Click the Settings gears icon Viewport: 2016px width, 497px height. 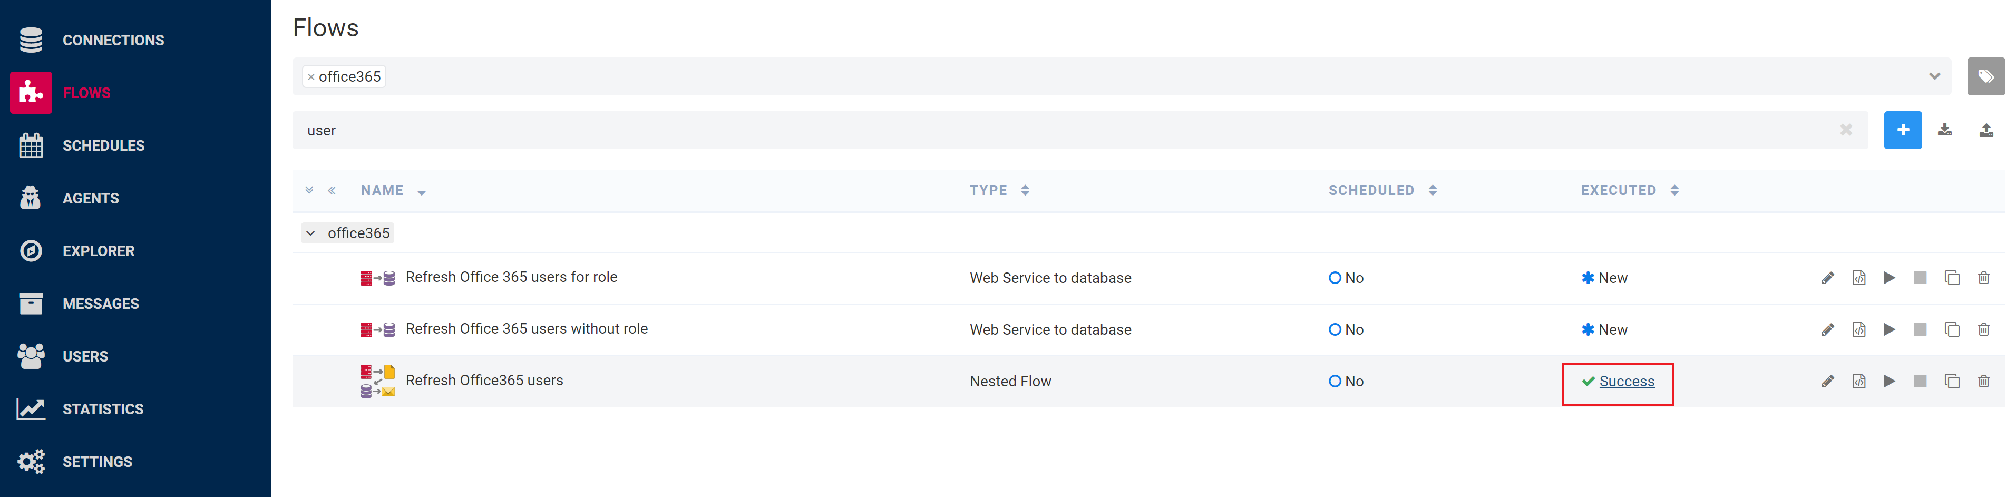pyautogui.click(x=31, y=462)
